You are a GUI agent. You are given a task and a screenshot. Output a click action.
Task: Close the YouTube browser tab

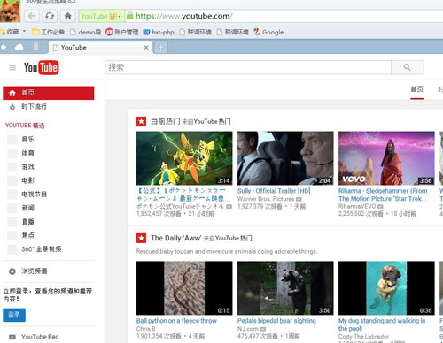tap(146, 48)
